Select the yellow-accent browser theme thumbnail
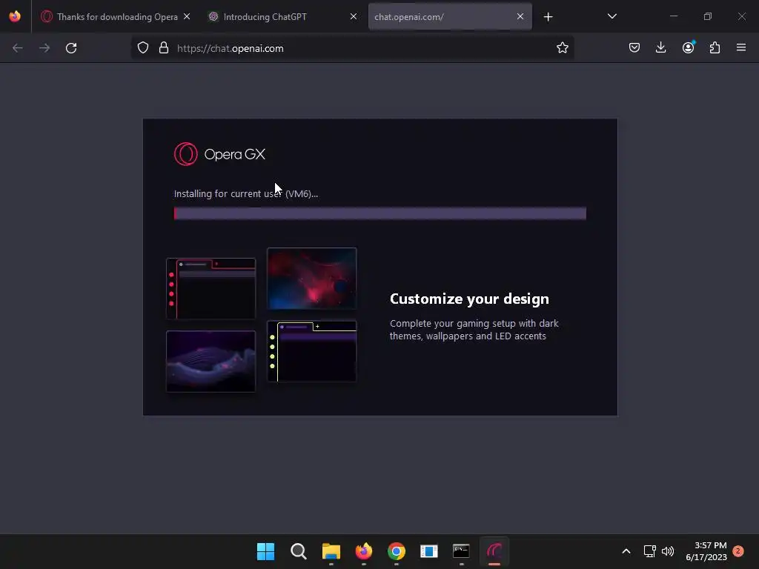The image size is (759, 569). [312, 351]
